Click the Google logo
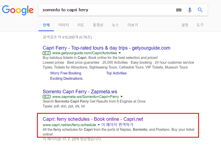Viewport: 221px width, 145px height. tap(18, 10)
